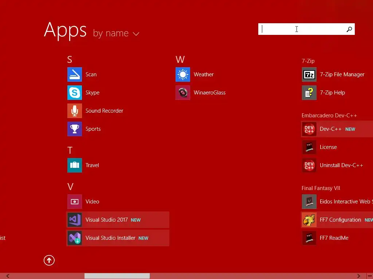Launch Skype from its icon

tap(74, 93)
